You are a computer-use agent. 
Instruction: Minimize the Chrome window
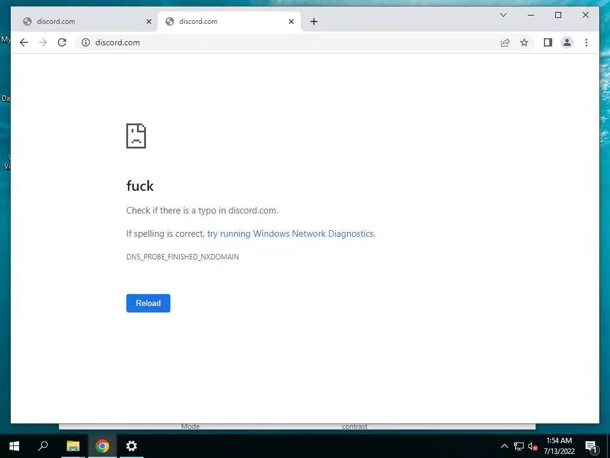click(x=531, y=15)
